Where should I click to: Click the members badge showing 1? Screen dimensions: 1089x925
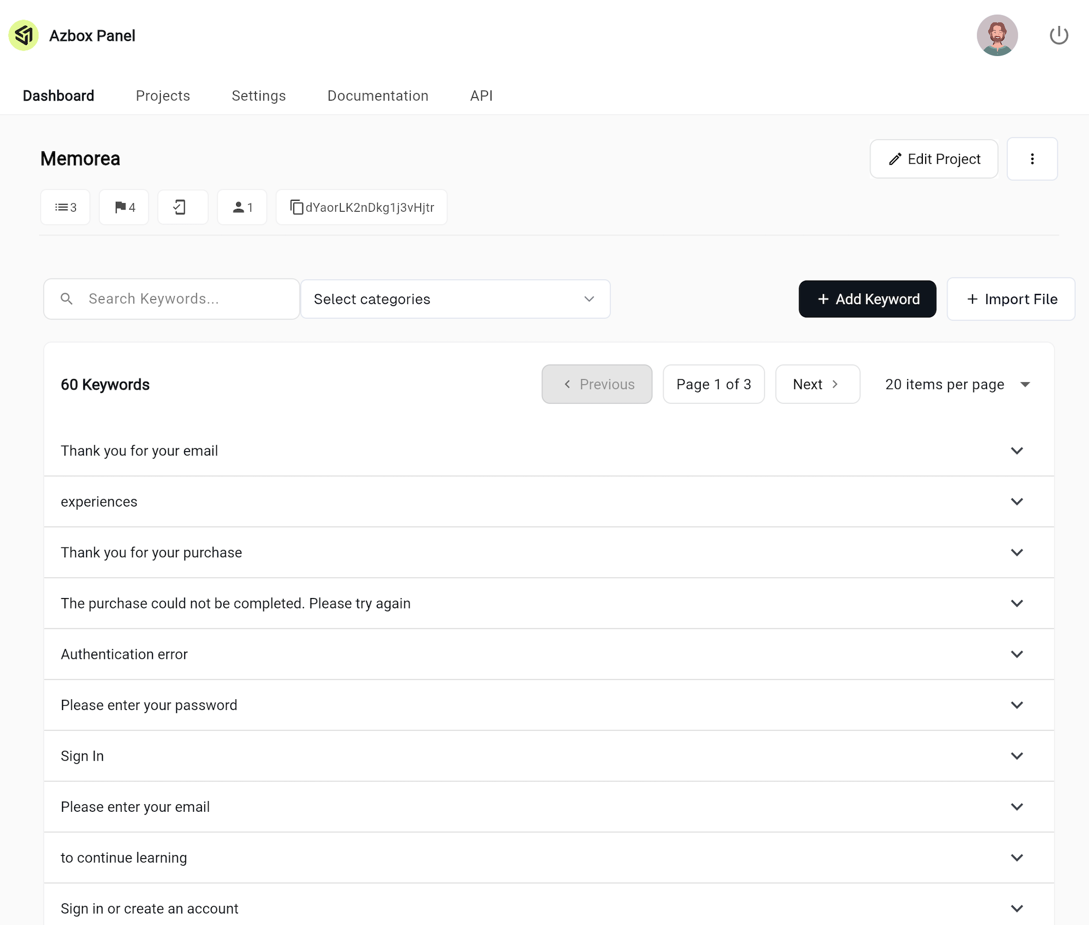(x=242, y=207)
